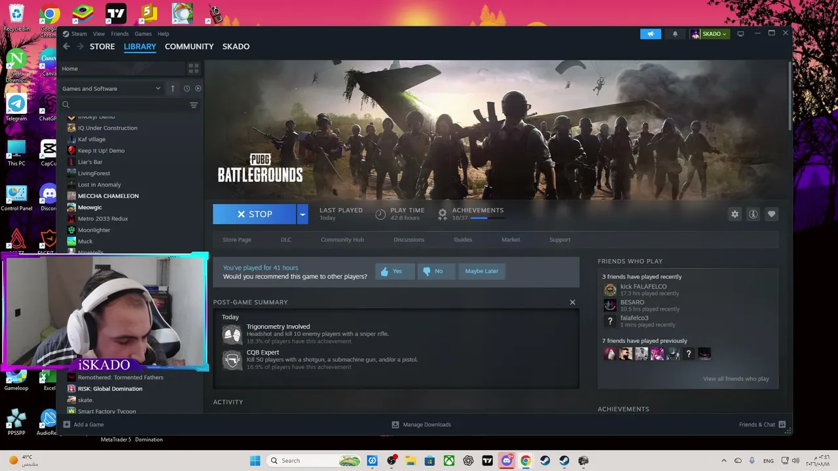Open Microsoft Store from taskbar

(x=429, y=461)
